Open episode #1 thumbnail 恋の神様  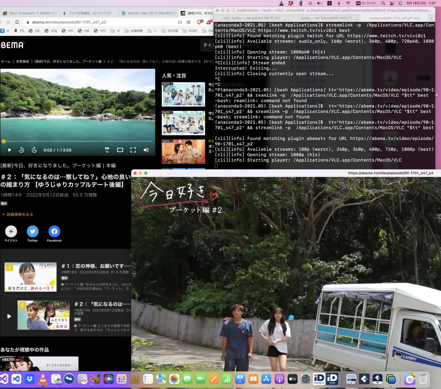31,277
